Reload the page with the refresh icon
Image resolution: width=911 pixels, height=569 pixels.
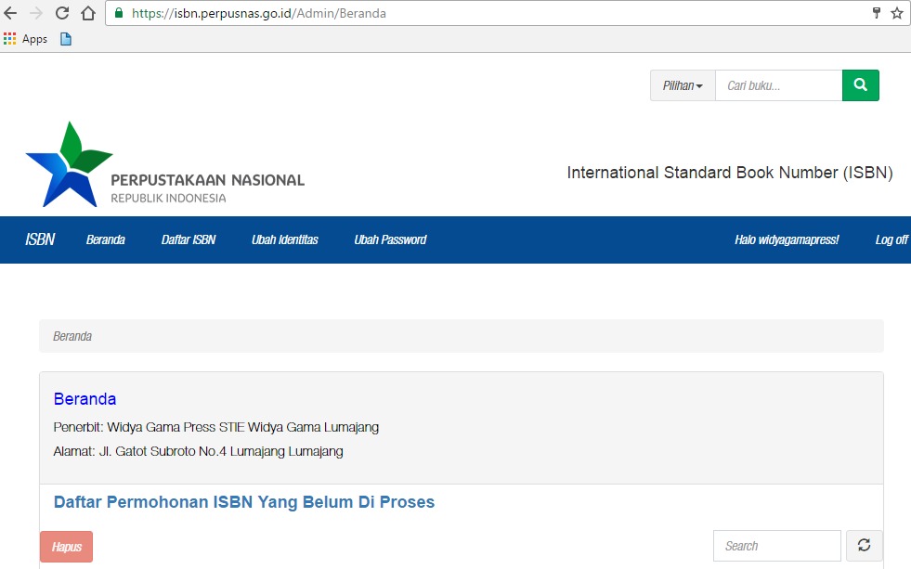[x=62, y=13]
